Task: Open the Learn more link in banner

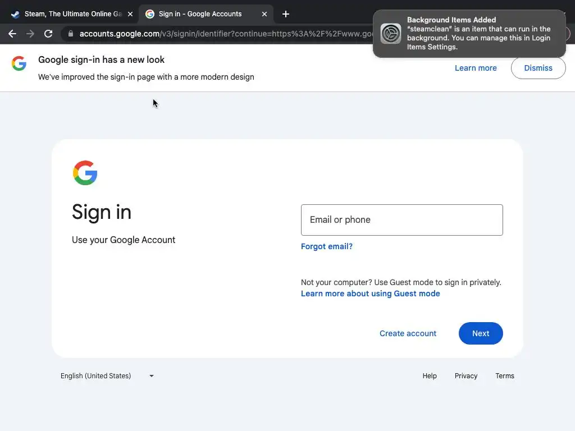Action: 476,68
